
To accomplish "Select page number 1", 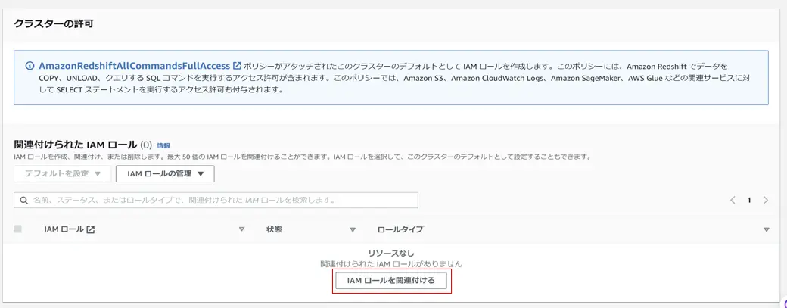I will click(749, 200).
